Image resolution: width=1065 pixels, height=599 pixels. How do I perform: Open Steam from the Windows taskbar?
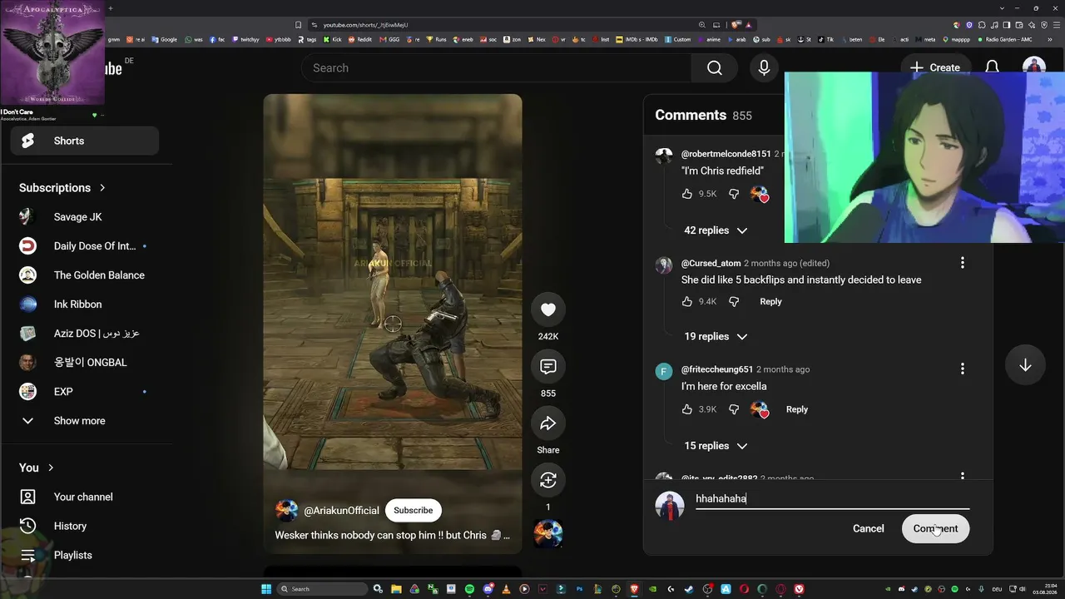(x=689, y=589)
